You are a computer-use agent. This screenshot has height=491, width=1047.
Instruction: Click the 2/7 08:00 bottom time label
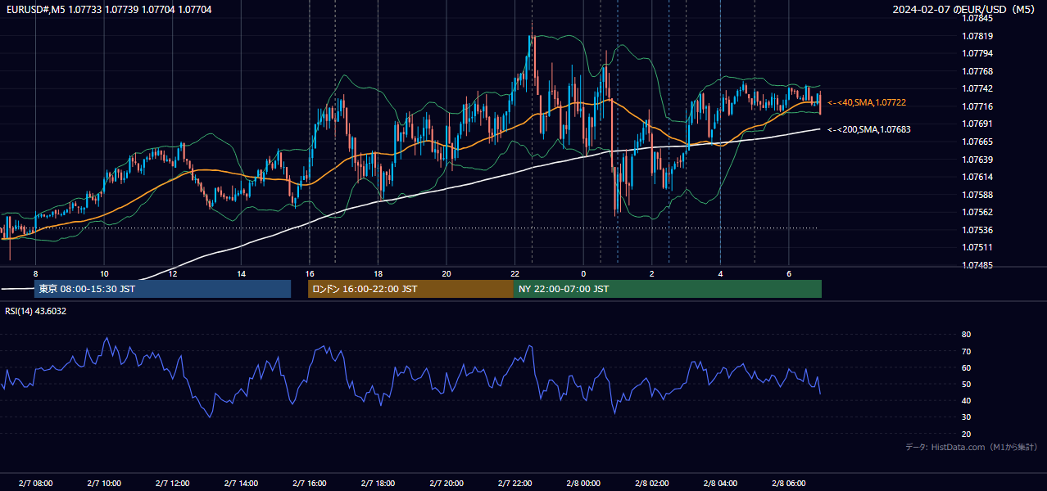coord(36,484)
